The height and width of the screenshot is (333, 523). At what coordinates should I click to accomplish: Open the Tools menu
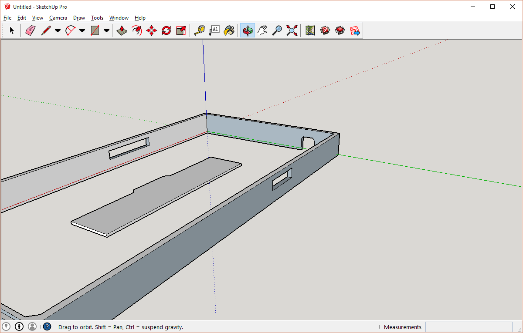pos(97,18)
